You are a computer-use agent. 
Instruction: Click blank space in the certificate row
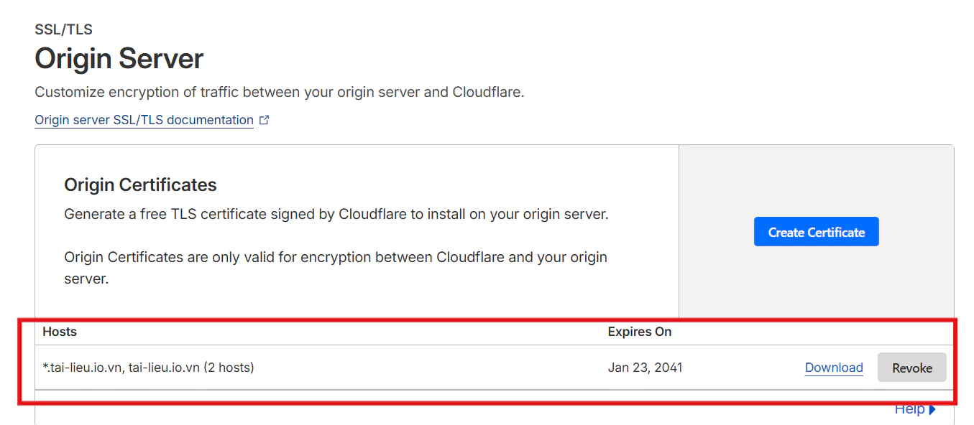tap(431, 368)
